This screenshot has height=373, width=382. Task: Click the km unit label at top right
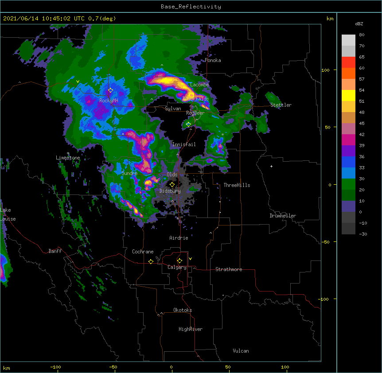click(330, 19)
